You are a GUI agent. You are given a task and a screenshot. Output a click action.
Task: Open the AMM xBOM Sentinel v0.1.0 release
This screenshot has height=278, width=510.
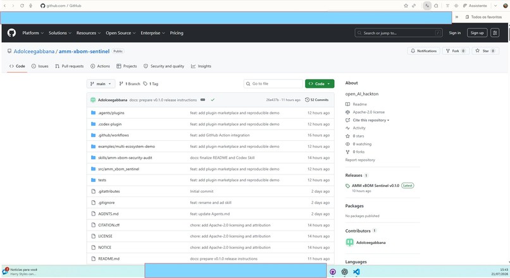375,186
